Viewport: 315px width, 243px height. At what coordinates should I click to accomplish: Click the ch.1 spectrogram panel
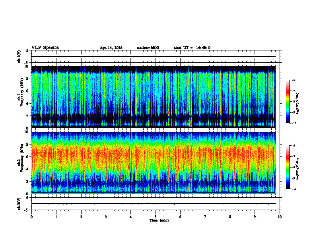point(154,97)
